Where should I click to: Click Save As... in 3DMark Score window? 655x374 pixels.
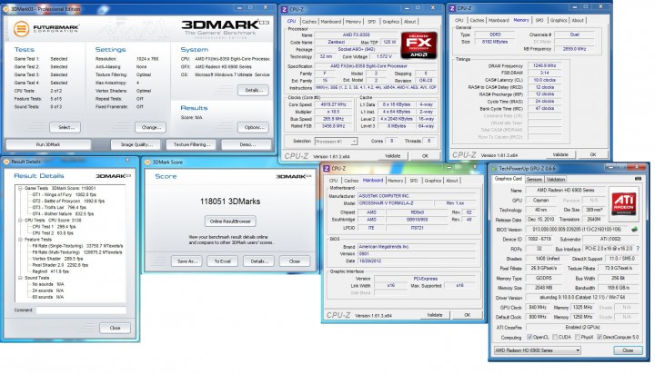[x=186, y=261]
